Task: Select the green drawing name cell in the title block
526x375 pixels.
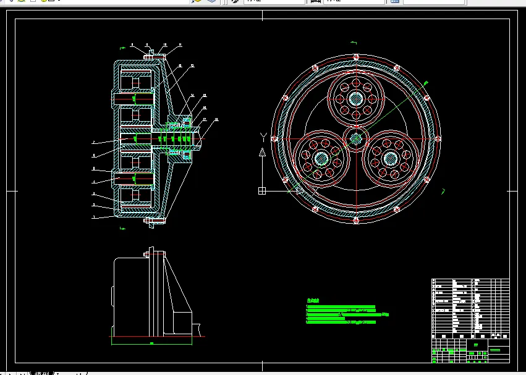Action: [476, 345]
